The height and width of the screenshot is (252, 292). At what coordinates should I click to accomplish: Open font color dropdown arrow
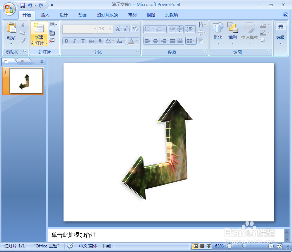[x=137, y=41]
